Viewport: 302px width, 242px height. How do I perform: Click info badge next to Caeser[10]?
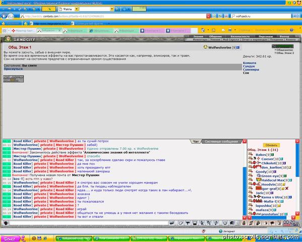pyautogui.click(x=281, y=159)
